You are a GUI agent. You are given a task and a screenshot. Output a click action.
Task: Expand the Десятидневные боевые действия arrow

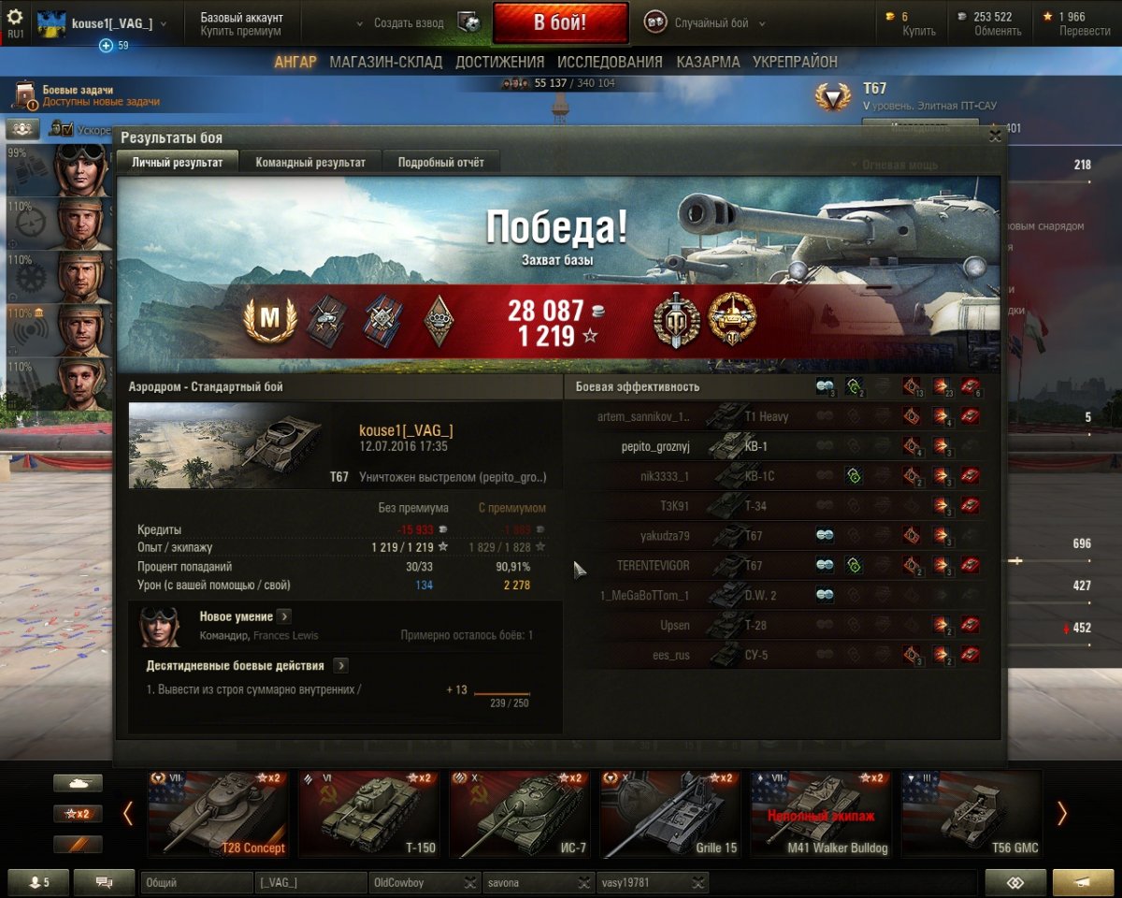click(340, 665)
